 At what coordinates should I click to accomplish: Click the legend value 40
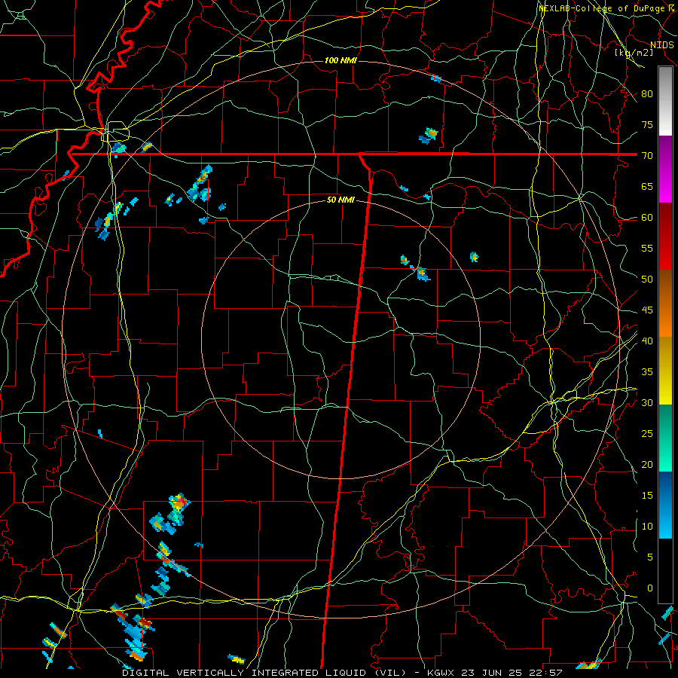(647, 341)
